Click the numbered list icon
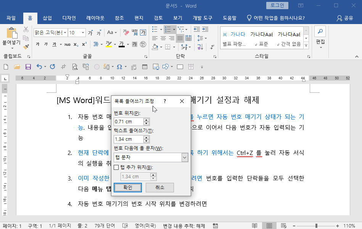362x229 pixels. coord(168,29)
